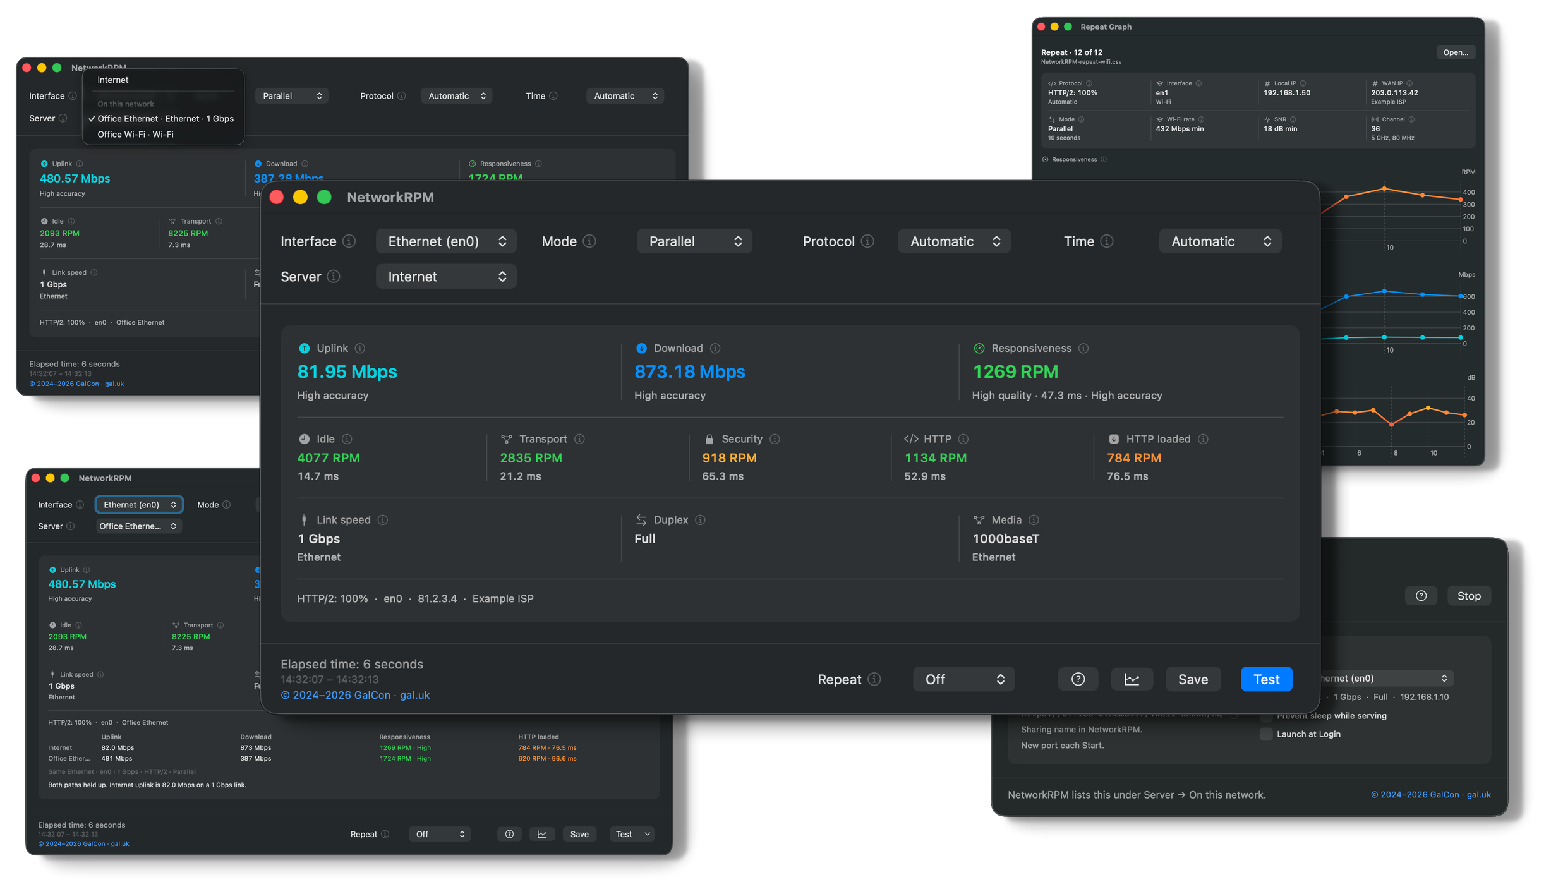Show Uplink info in the front window
The image size is (1551, 894).
coord(360,348)
